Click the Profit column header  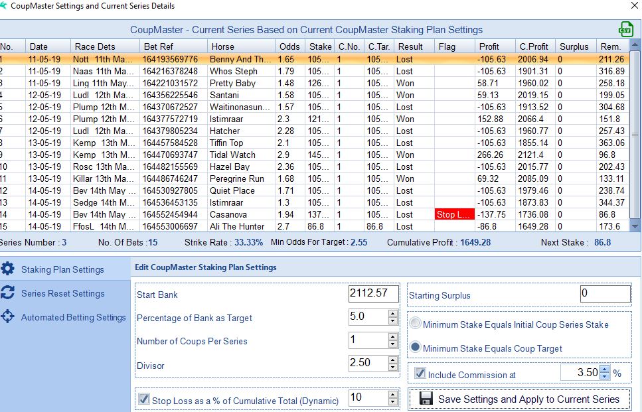(495, 46)
